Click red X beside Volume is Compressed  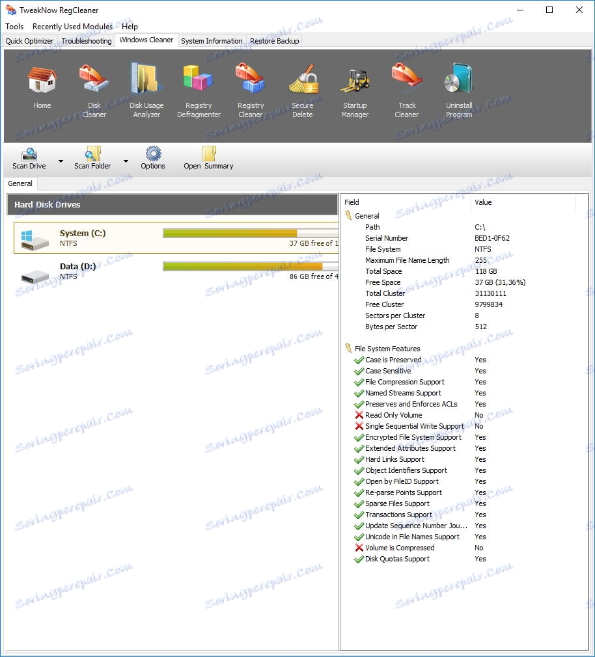pyautogui.click(x=359, y=548)
